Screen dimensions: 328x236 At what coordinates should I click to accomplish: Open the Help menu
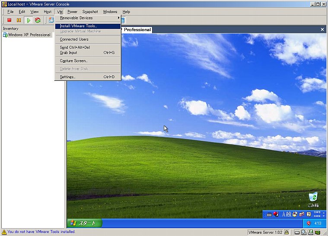126,12
